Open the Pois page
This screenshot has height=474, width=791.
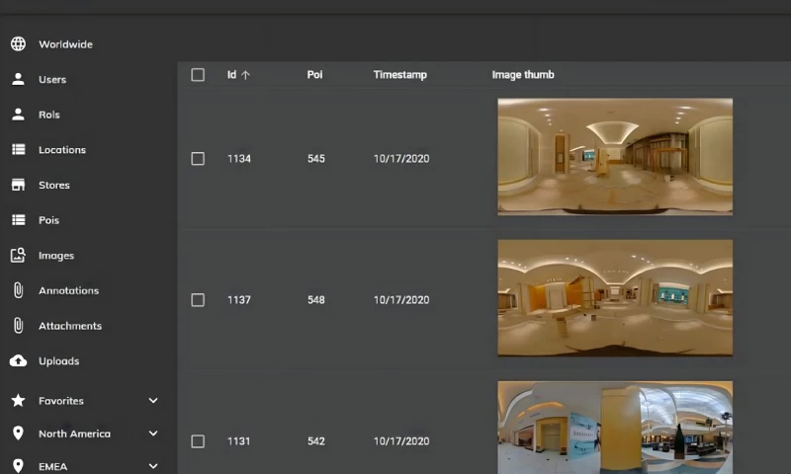(x=48, y=220)
